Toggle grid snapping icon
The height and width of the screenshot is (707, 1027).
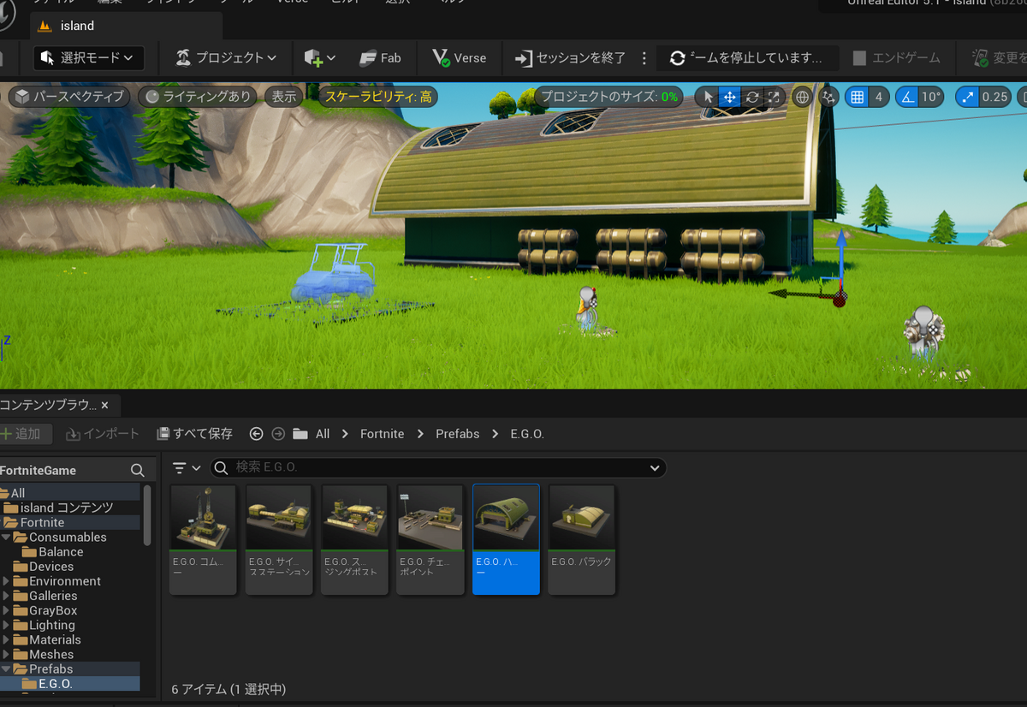858,97
